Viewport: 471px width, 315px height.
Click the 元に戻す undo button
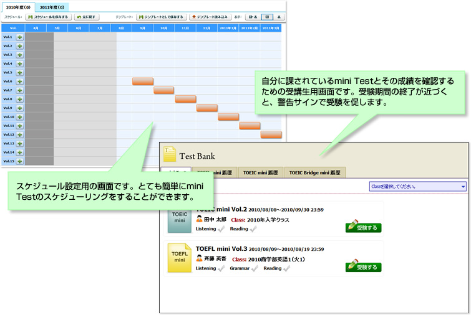87,17
